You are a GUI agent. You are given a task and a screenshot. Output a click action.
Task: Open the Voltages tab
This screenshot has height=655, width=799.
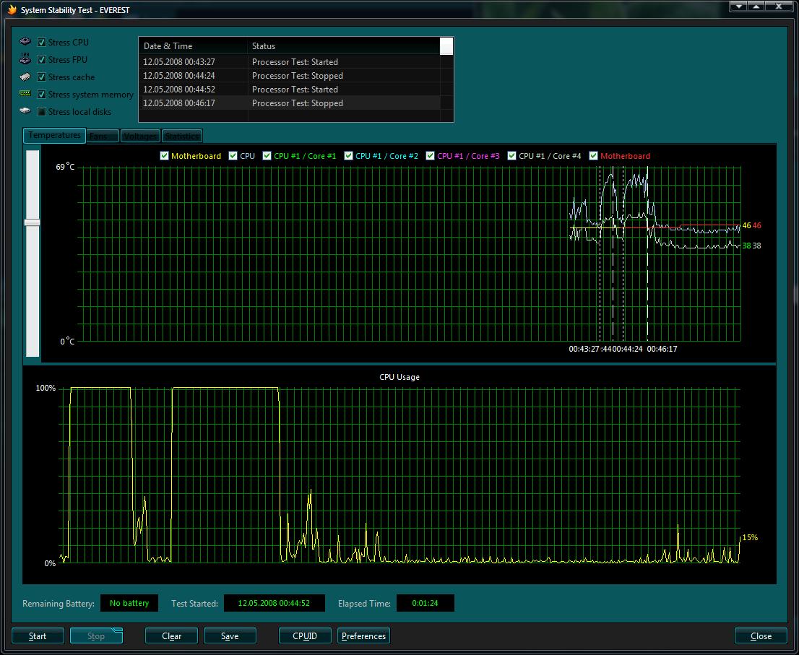click(x=140, y=136)
